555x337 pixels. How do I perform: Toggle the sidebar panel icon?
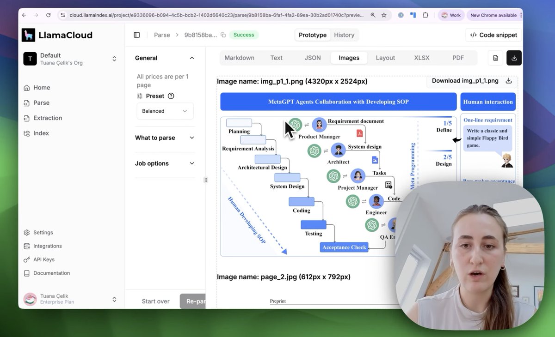[136, 35]
